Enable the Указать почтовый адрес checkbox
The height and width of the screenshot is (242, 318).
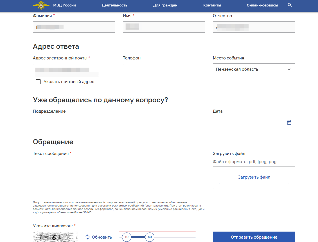pyautogui.click(x=38, y=82)
